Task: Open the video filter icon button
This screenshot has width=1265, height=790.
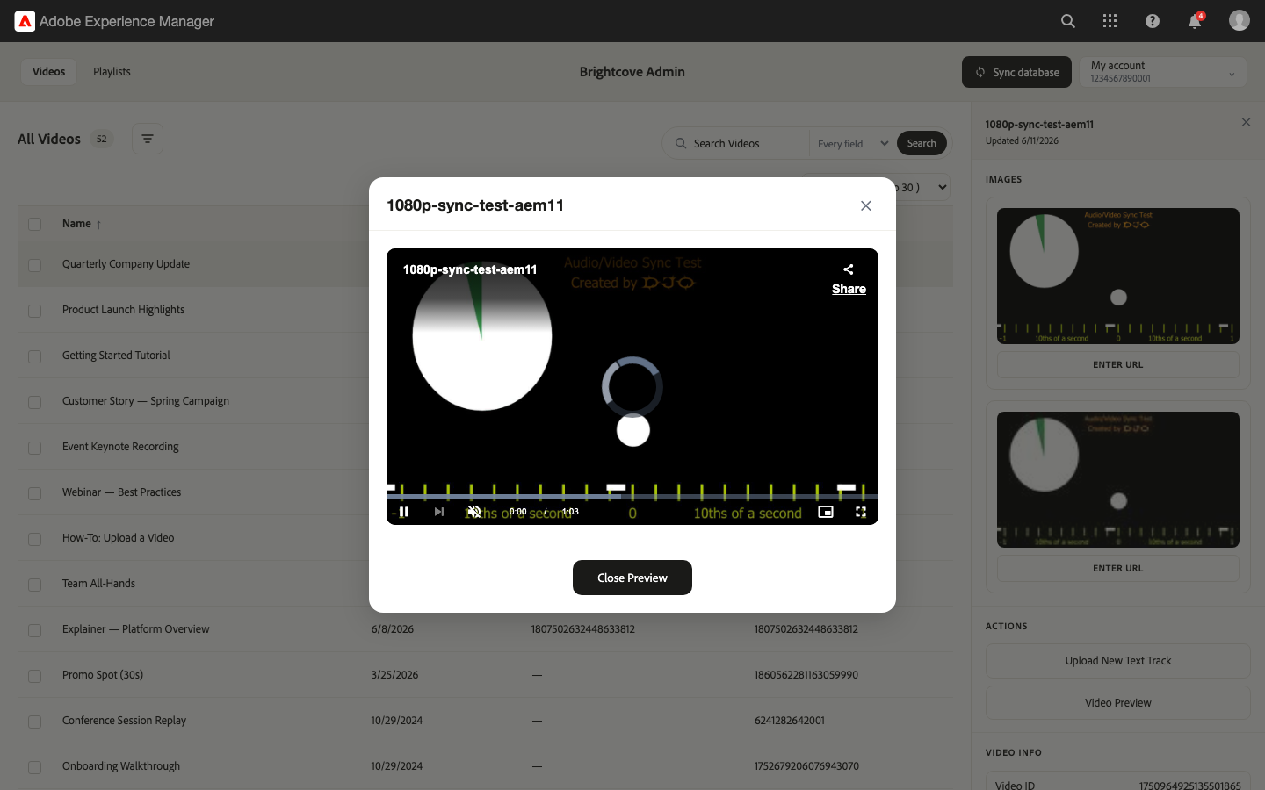Action: point(148,139)
